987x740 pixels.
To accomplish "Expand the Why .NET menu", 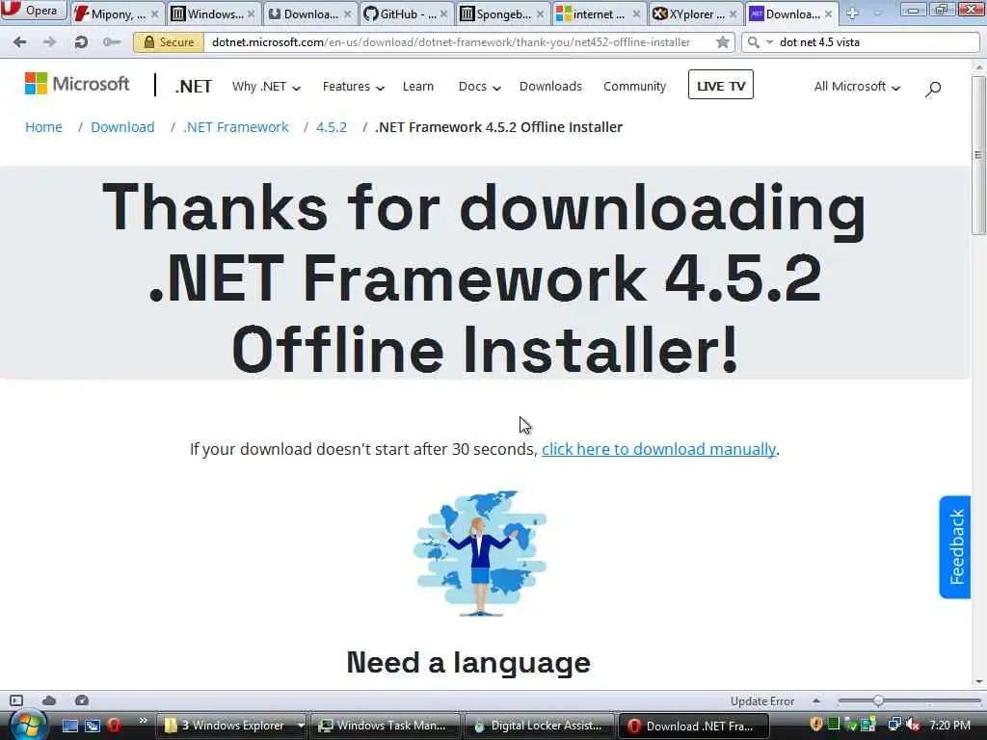I will [266, 86].
